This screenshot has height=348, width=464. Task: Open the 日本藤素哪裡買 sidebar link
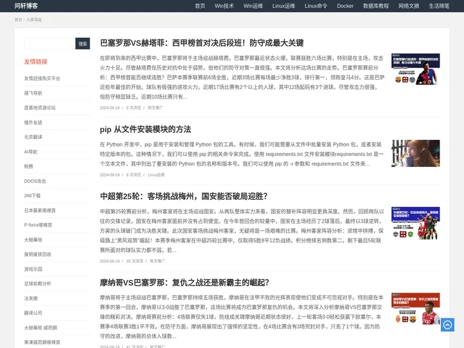coord(40,210)
